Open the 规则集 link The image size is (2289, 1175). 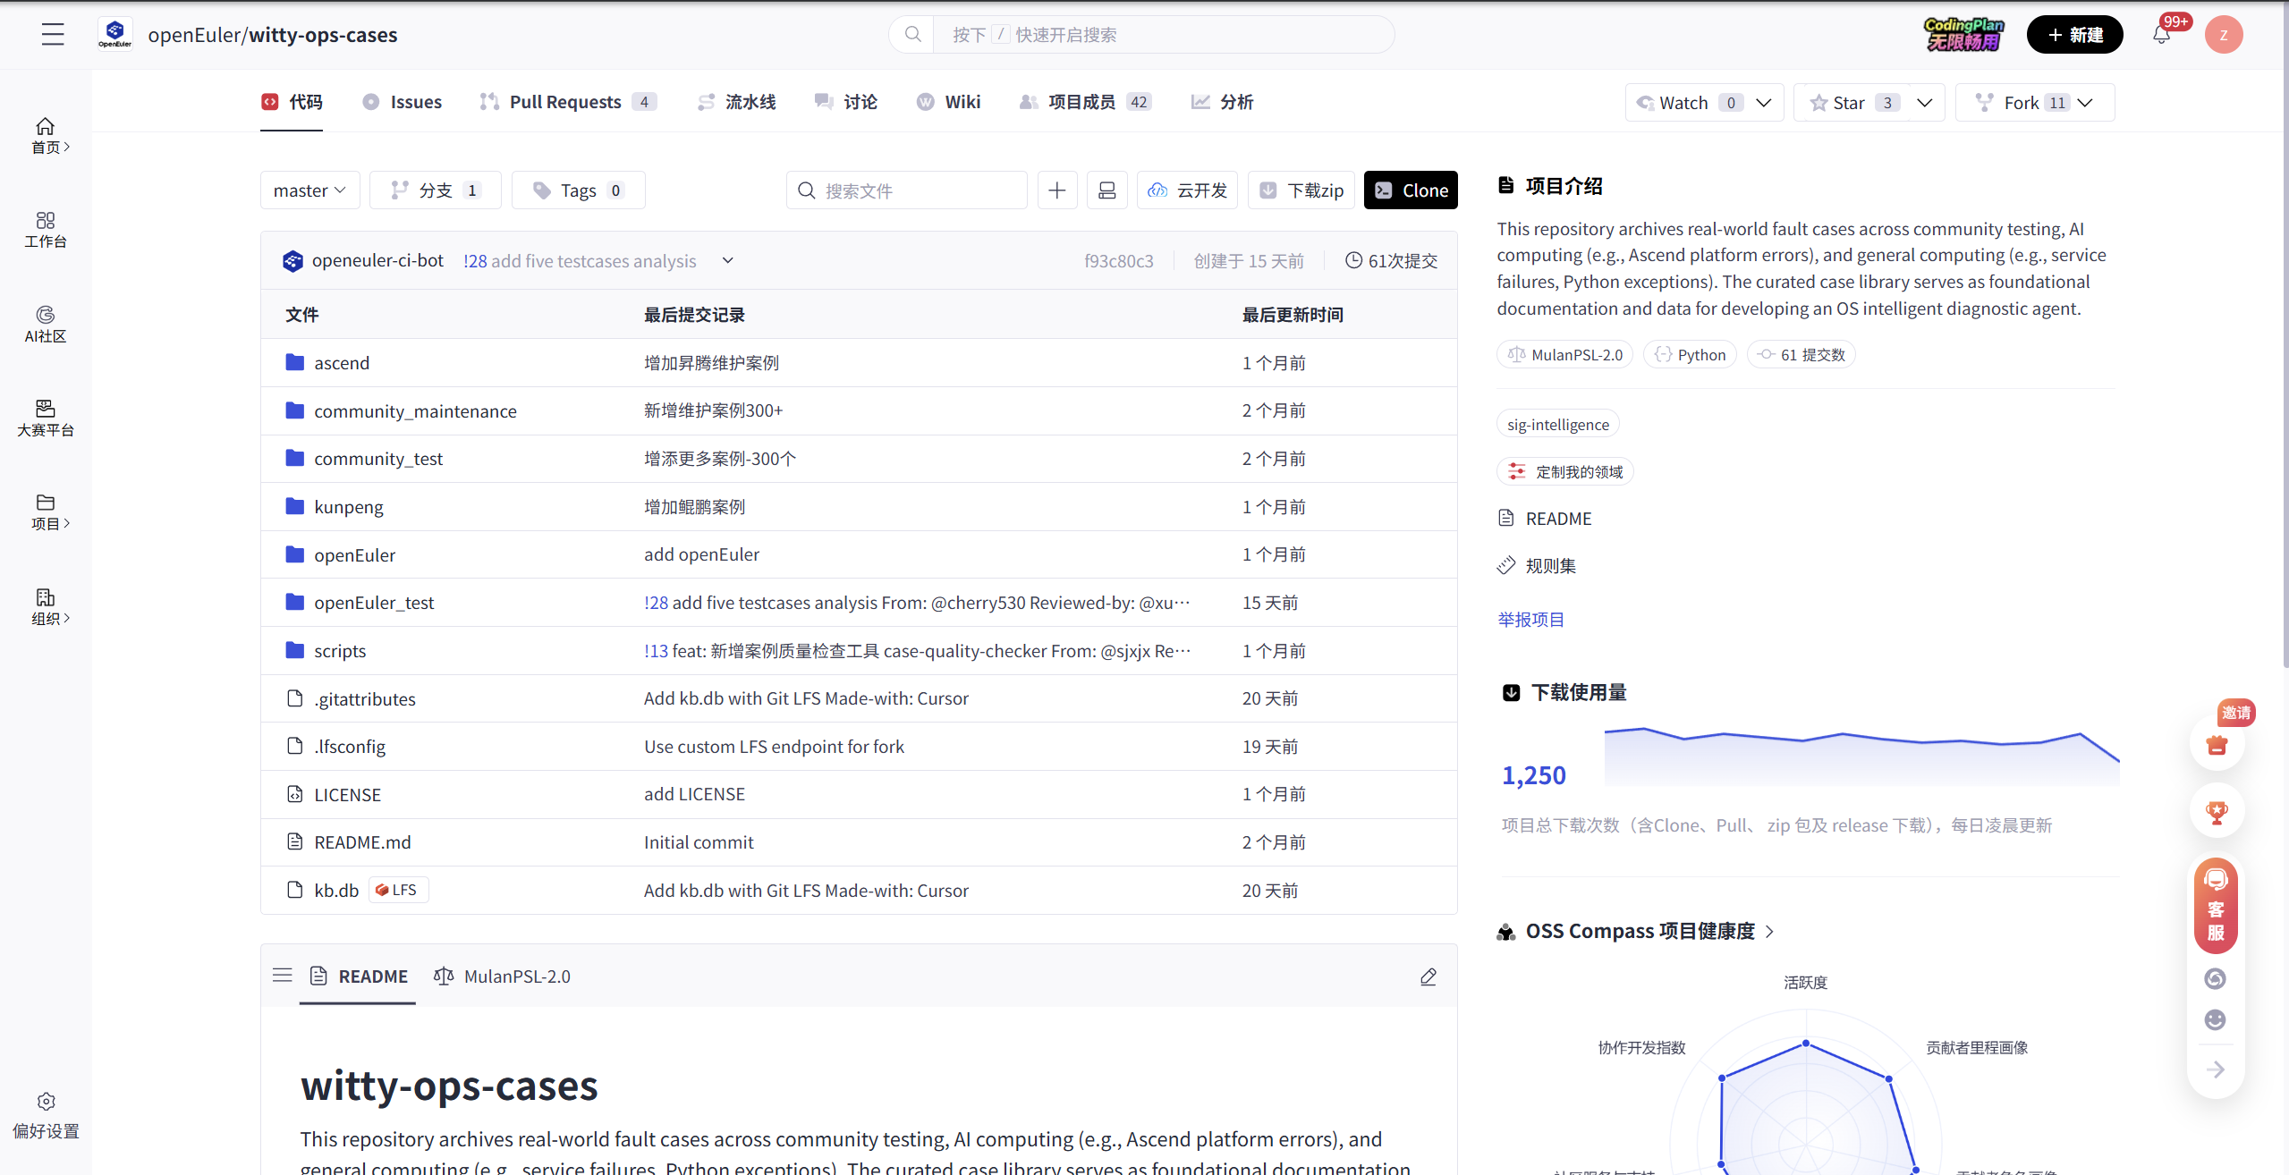(1538, 566)
